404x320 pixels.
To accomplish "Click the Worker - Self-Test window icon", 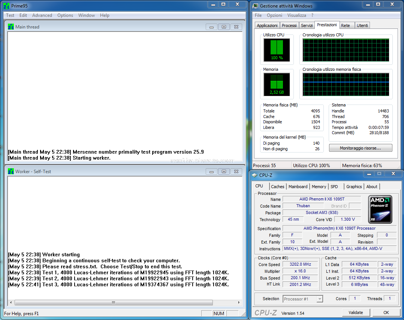I will tap(11, 171).
